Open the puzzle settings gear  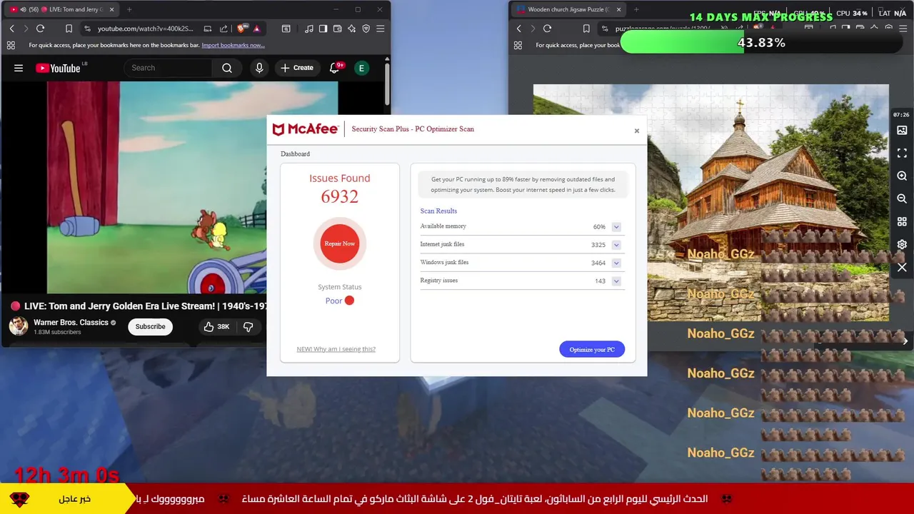pyautogui.click(x=902, y=245)
